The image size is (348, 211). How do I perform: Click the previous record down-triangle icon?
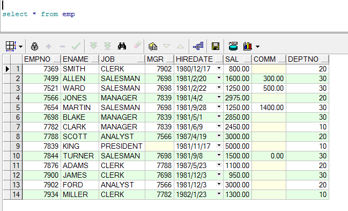coord(166,46)
